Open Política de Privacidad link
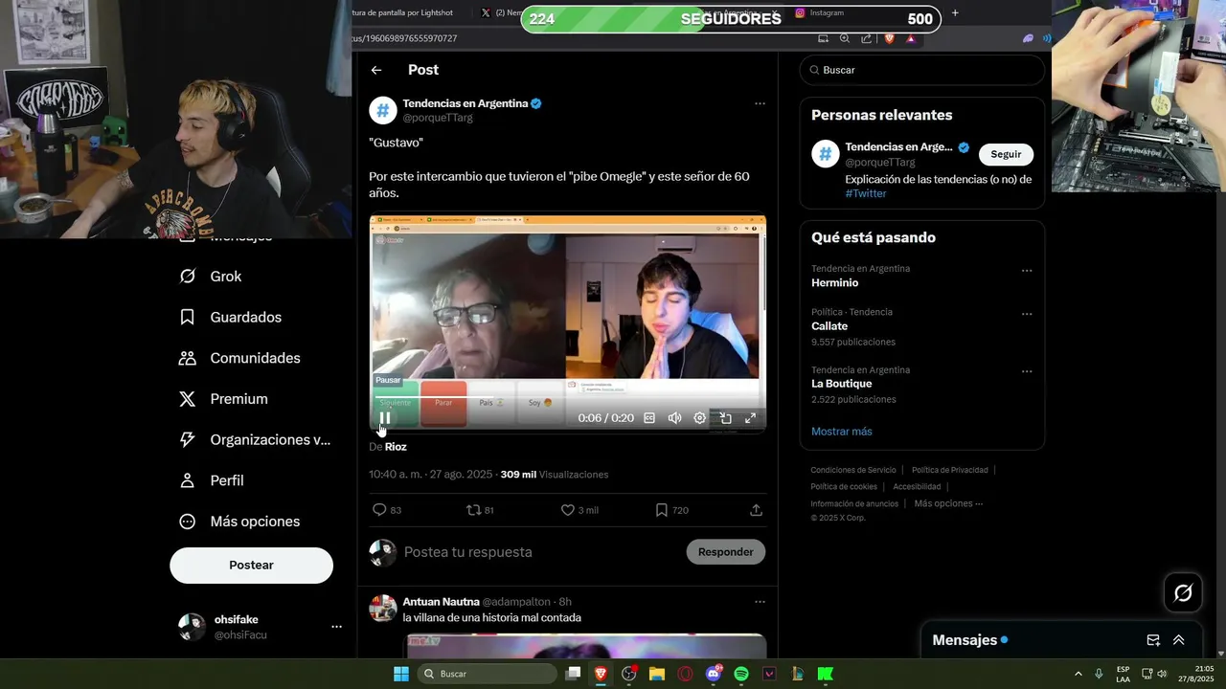1226x689 pixels. click(949, 470)
